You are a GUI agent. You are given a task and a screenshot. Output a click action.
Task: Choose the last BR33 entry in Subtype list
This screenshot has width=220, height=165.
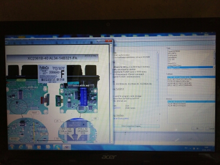[x=180, y=85]
